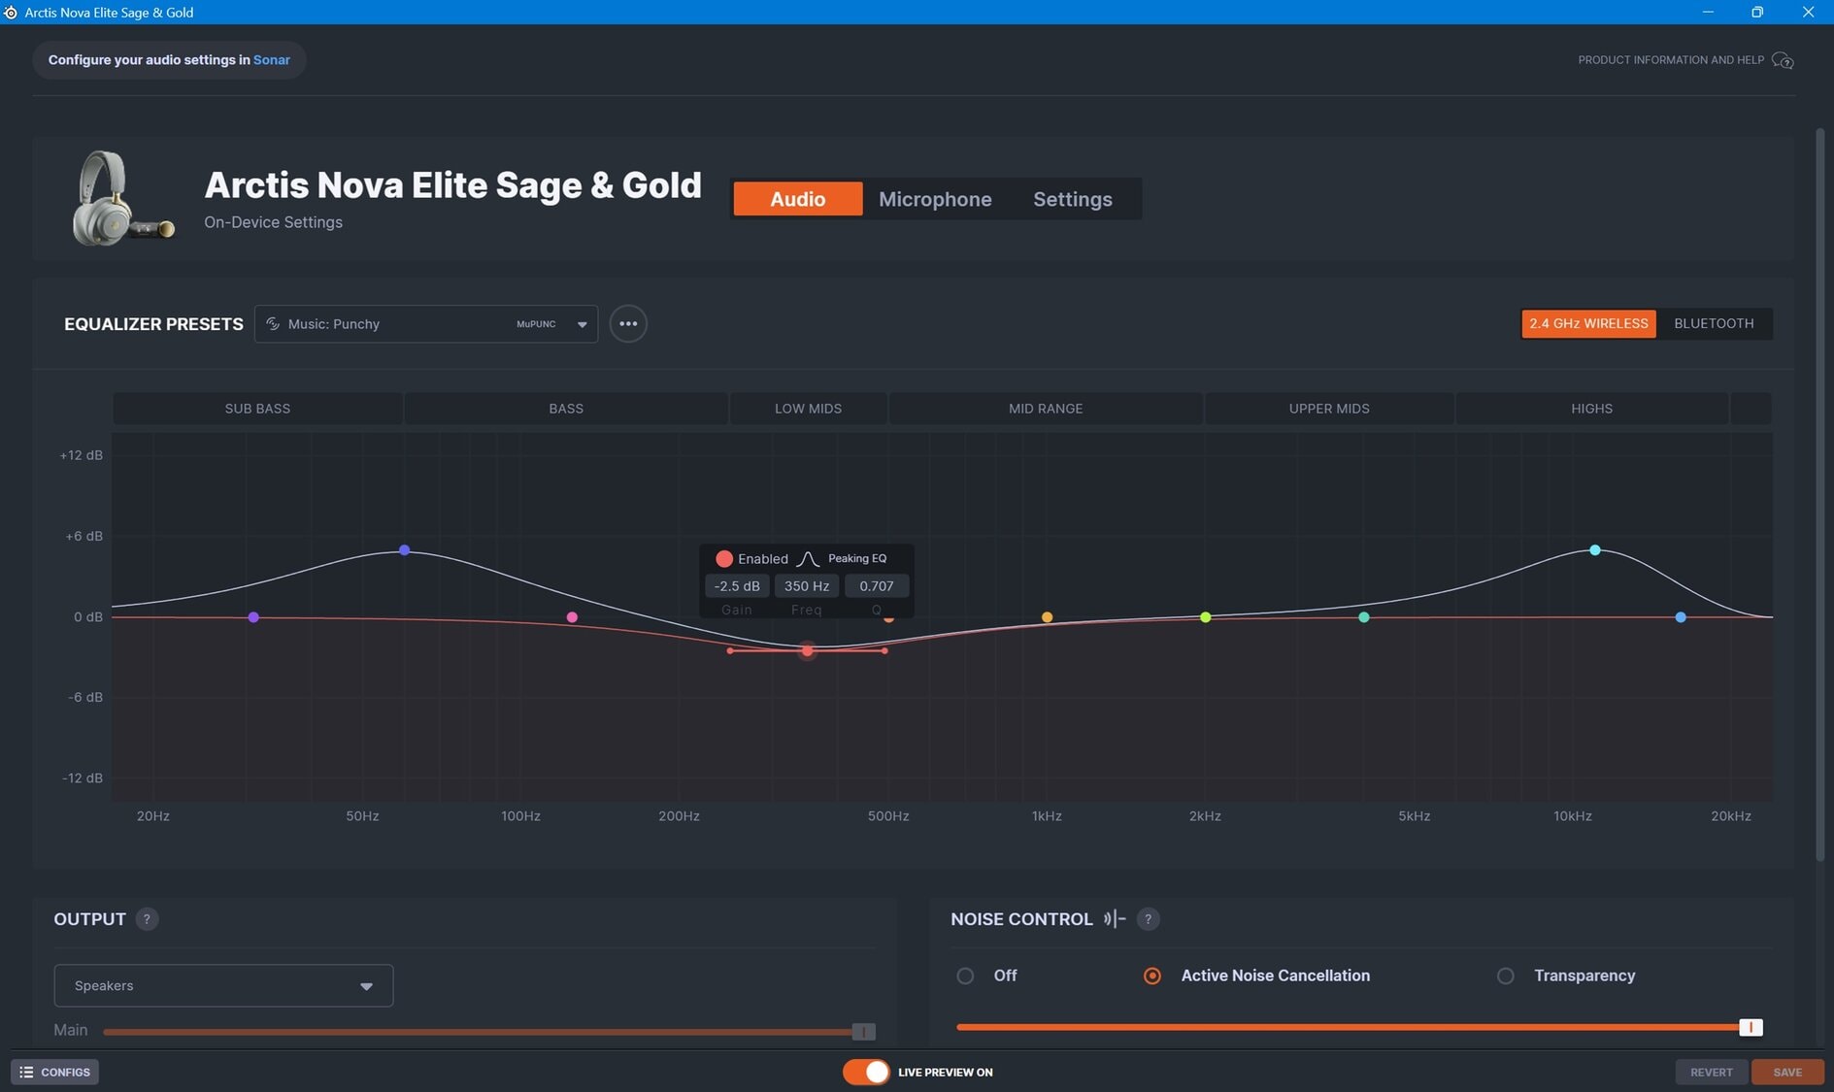Select the blue EQ node near 60Hz
Viewport: 1834px width, 1092px height.
coord(405,550)
